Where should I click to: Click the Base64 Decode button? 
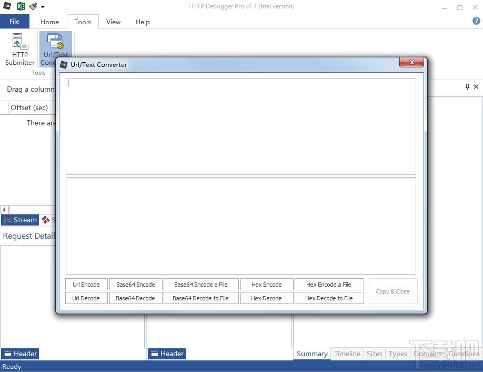(x=136, y=298)
